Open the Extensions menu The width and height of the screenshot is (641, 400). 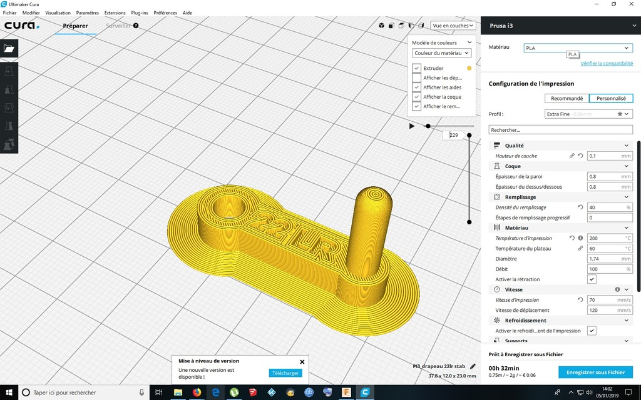[x=115, y=12]
